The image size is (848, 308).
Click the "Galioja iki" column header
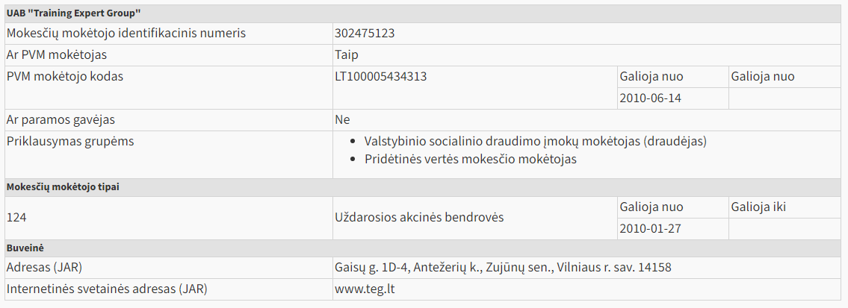coord(758,207)
